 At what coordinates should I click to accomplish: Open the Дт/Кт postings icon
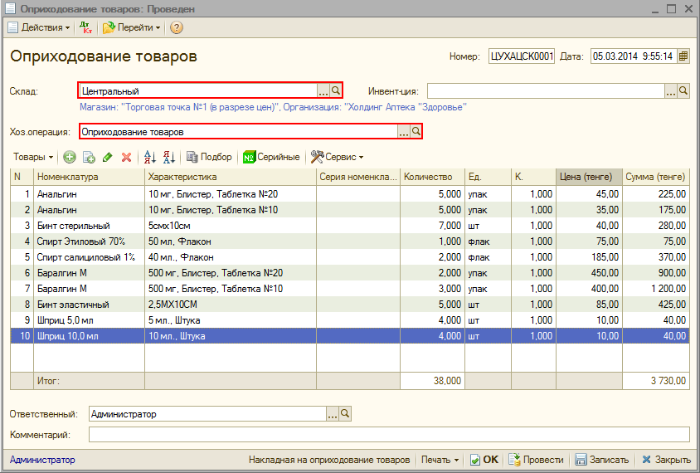click(x=86, y=27)
